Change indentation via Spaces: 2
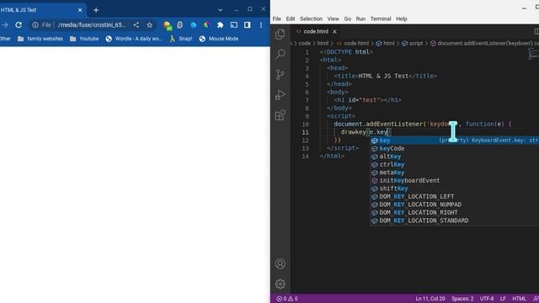 coord(462,299)
